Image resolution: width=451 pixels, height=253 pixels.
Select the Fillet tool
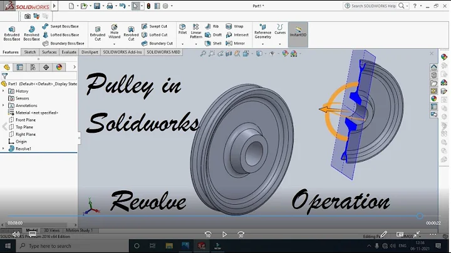182,29
